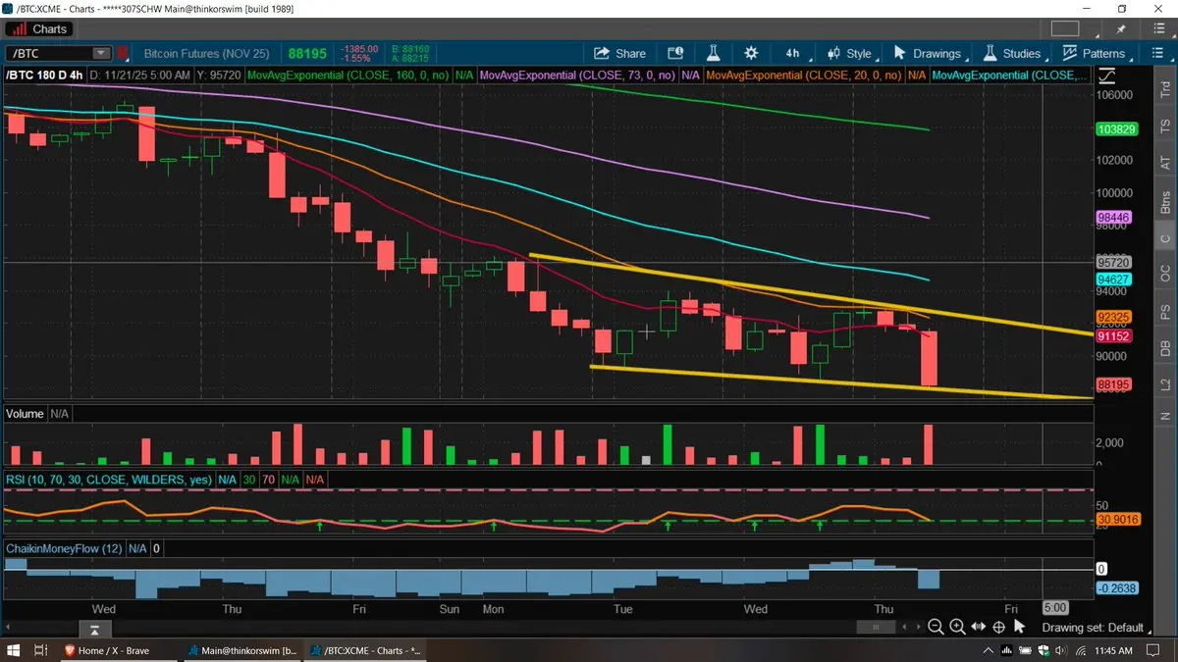Screen dimensions: 1178x662
Task: Zoom in using the plus magnifier icon
Action: click(957, 627)
